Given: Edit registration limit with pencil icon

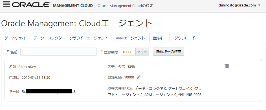Looking at the screenshot, I should [x=139, y=77].
